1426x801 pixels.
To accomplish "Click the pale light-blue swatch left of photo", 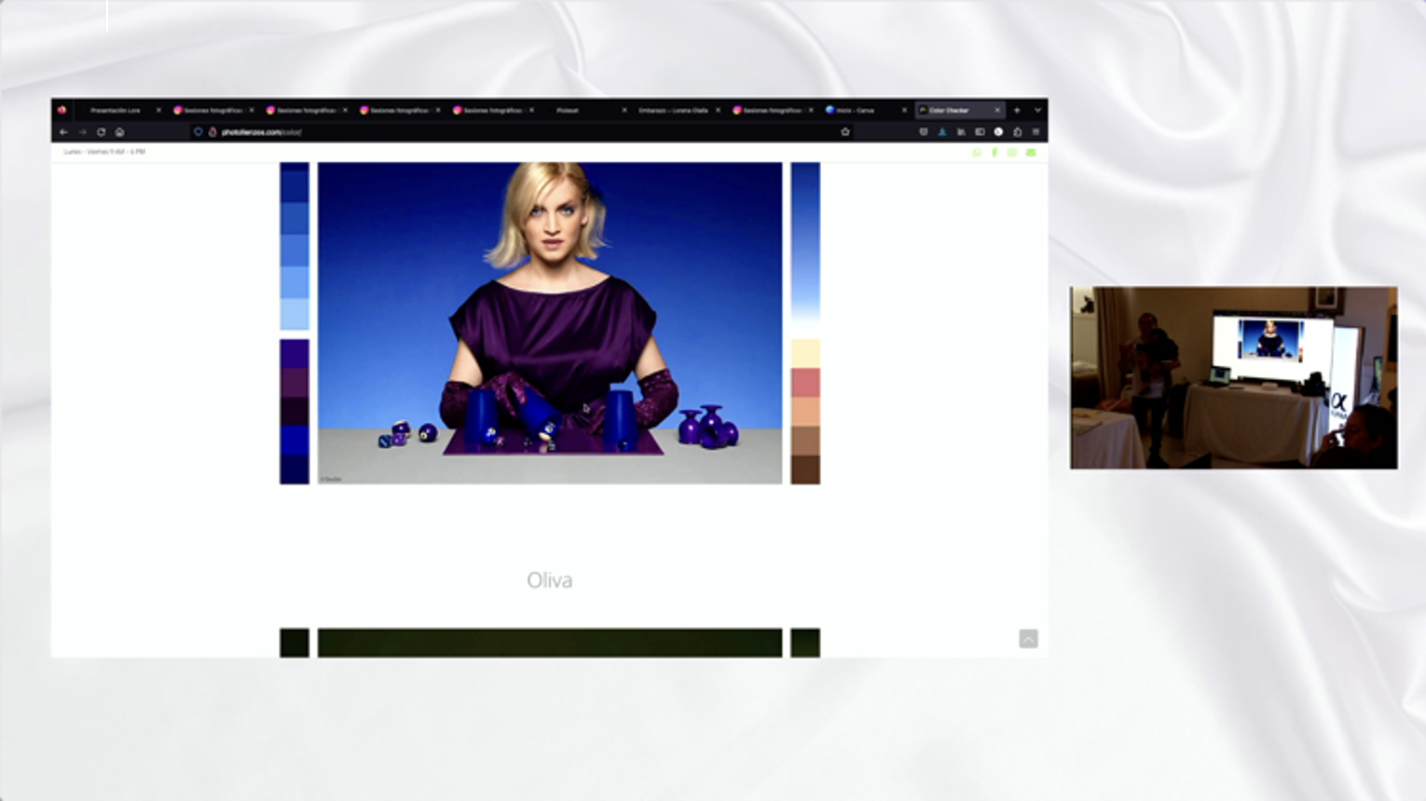I will tap(295, 314).
